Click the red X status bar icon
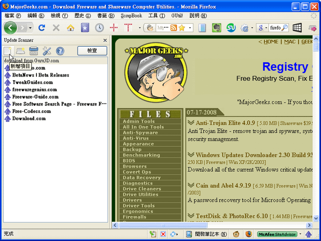This screenshot has width=321, height=241. (x=163, y=234)
